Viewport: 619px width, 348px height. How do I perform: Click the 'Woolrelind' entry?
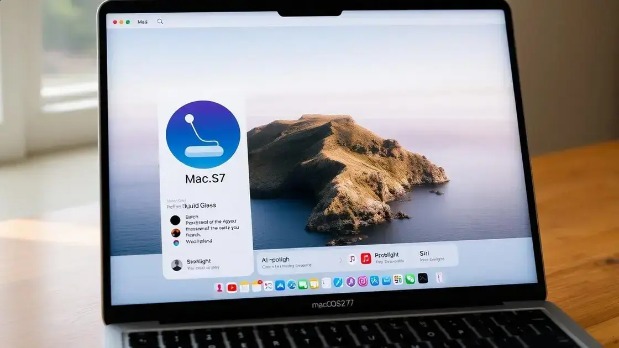[x=199, y=241]
